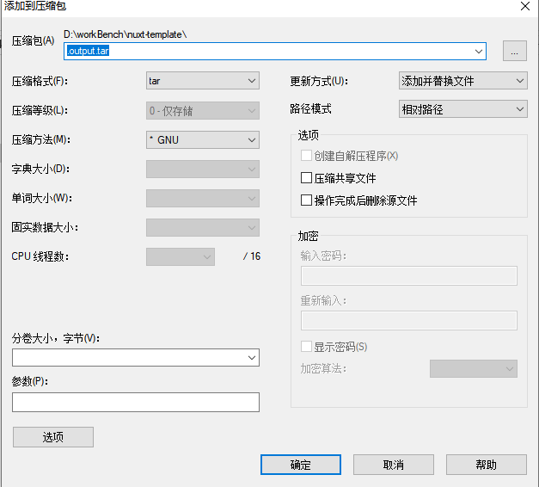Toggle the 显示密码 checkbox
The height and width of the screenshot is (487, 539).
point(306,347)
